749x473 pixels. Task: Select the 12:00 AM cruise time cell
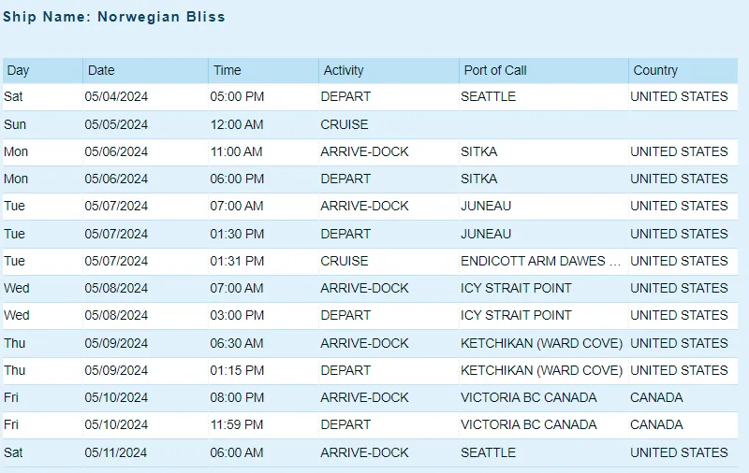click(x=263, y=124)
